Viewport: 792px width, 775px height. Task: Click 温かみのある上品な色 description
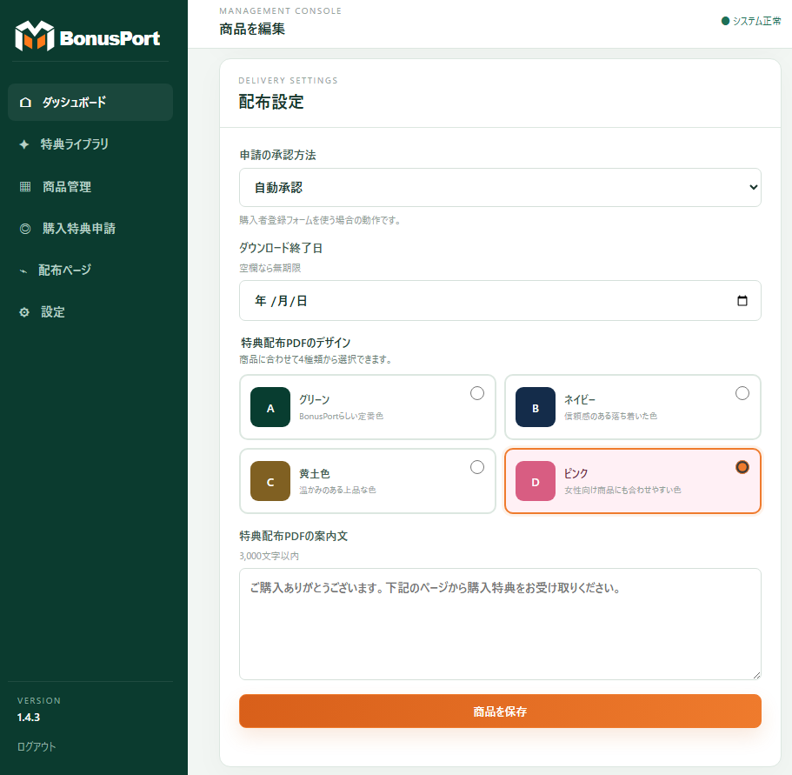pyautogui.click(x=337, y=490)
